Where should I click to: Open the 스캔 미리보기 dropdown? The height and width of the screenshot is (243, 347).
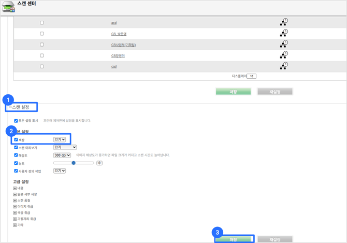tap(65, 147)
